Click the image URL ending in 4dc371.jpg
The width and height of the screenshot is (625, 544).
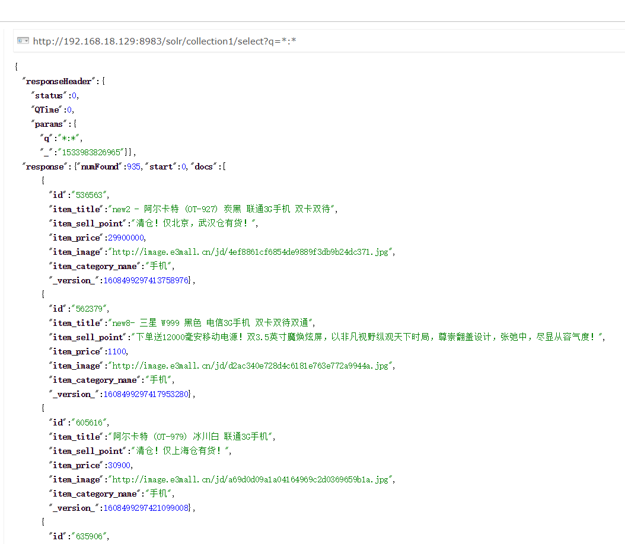pos(250,252)
